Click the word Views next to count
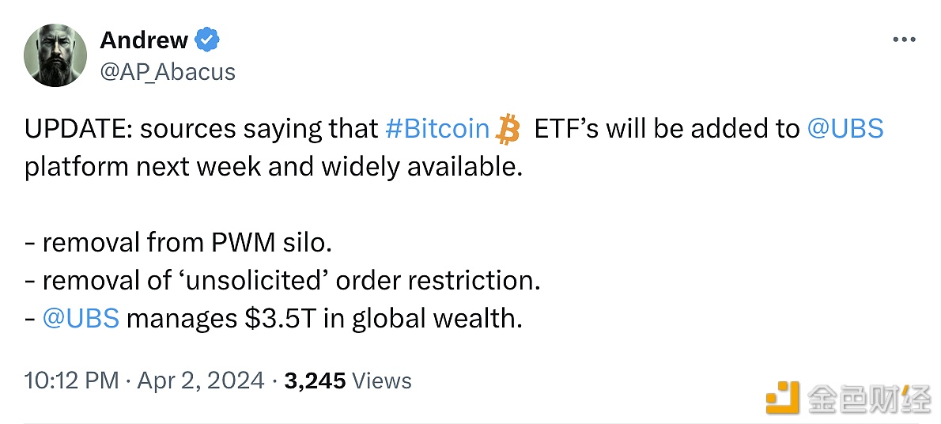 coord(382,380)
